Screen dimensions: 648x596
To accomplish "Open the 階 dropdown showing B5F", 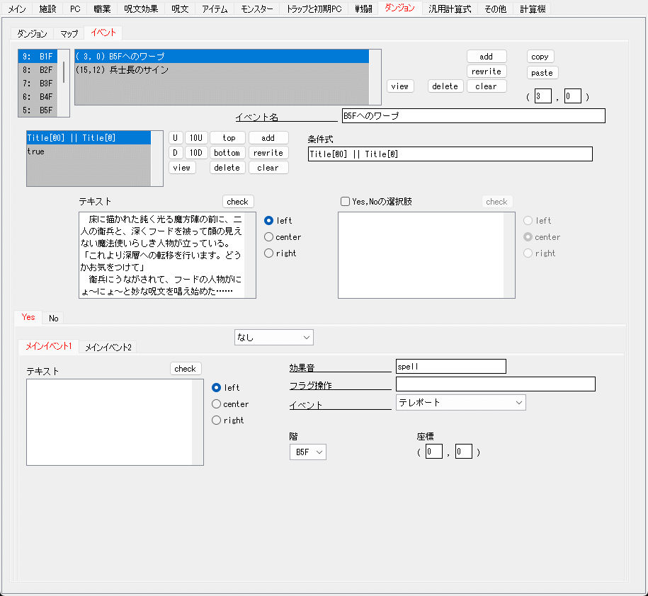I will point(308,452).
